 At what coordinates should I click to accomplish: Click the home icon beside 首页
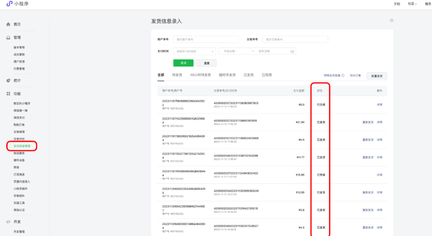(x=8, y=24)
